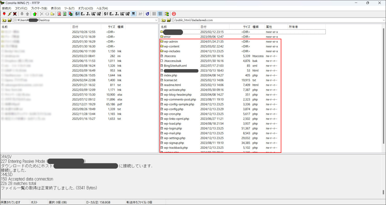Enable the detailed list view mode
This screenshot has height=205, width=386.
[160, 14]
